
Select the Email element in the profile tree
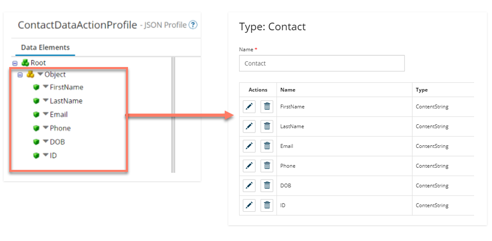(59, 115)
